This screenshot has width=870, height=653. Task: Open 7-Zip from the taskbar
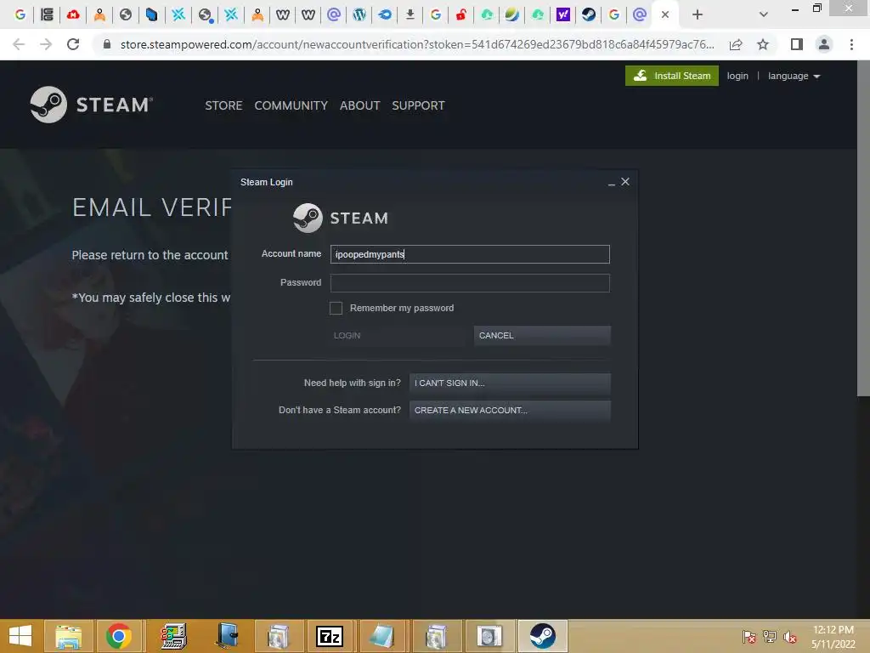[330, 636]
